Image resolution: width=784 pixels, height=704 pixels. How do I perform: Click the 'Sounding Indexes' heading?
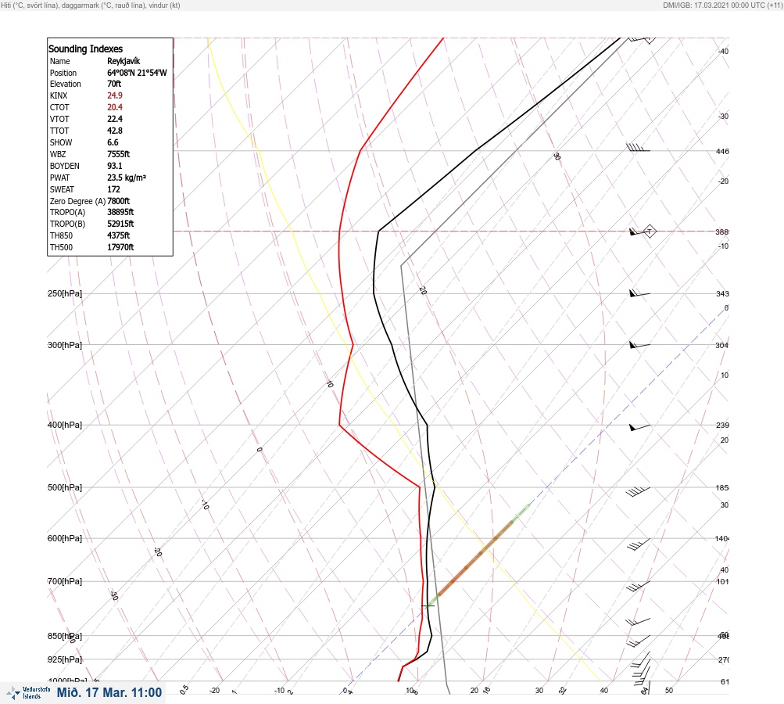85,48
